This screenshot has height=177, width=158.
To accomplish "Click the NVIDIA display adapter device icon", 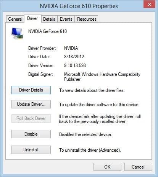I will (x=17, y=33).
